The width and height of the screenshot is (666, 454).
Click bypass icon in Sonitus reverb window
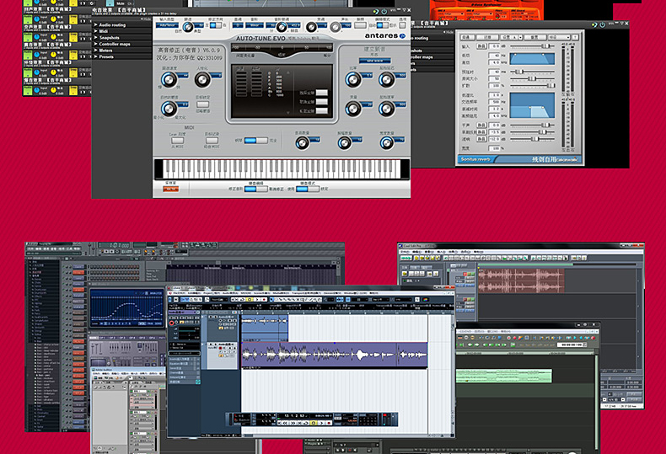click(x=594, y=24)
